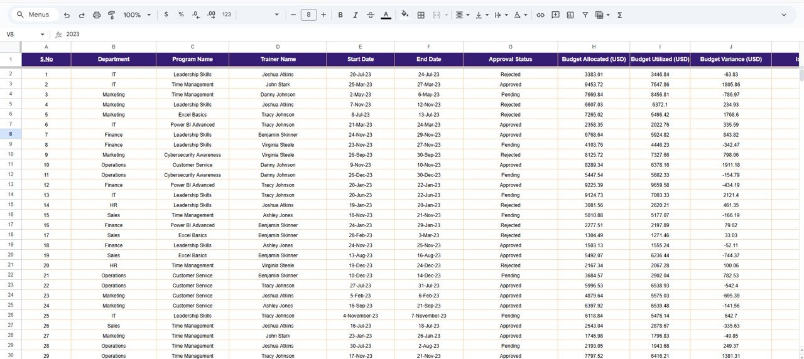The height and width of the screenshot is (359, 804).
Task: Open the Menus search box
Action: [35, 14]
